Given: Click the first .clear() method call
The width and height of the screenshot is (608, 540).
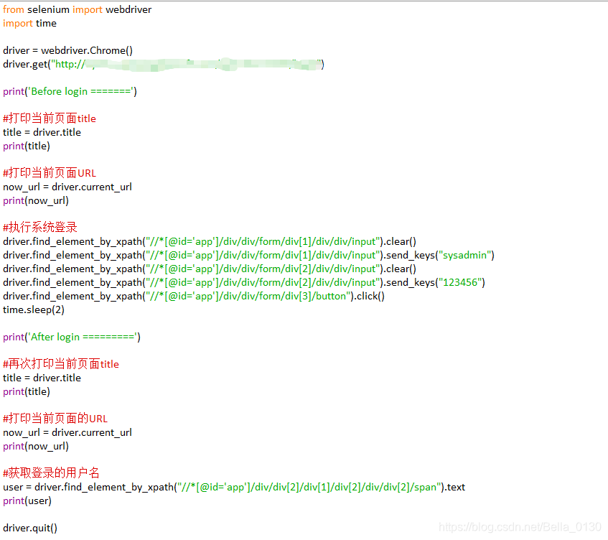Looking at the screenshot, I should coord(397,241).
